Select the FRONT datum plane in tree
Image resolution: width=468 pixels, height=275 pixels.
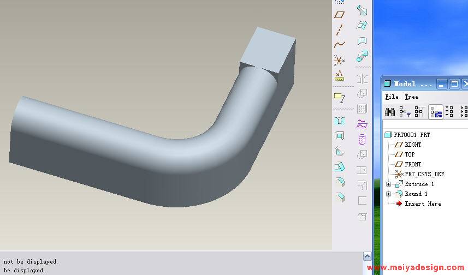pos(412,164)
